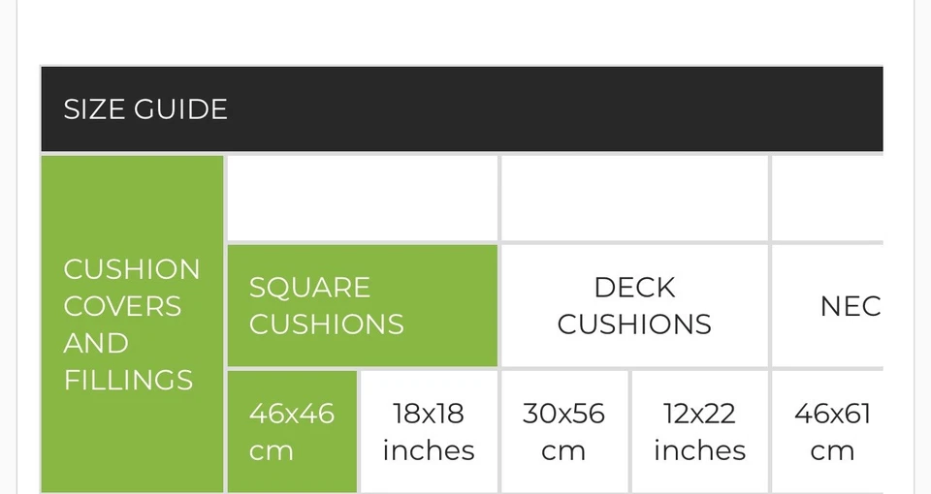The width and height of the screenshot is (931, 494).
Task: Click the word inches under 18x18
Action: point(429,450)
